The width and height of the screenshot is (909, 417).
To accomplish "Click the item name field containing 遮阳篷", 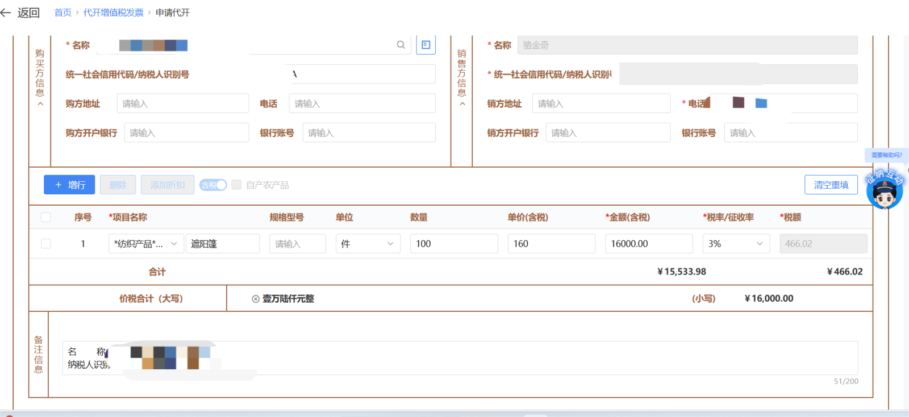I will 223,243.
